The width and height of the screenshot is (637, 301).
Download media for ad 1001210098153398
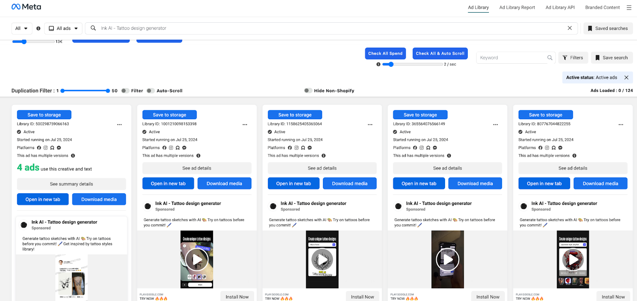[x=224, y=183]
